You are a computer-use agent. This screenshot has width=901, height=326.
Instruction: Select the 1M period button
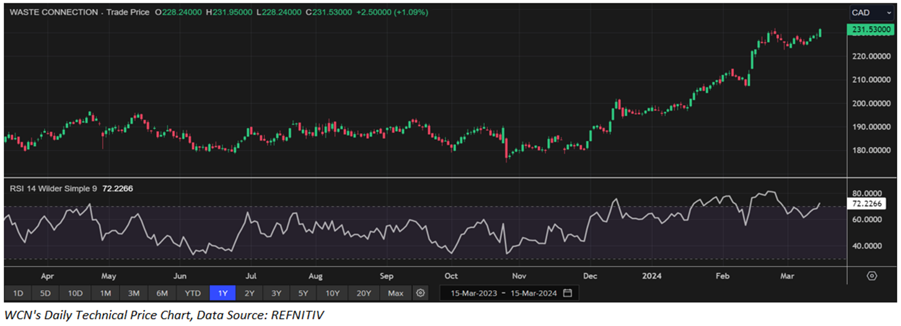(x=105, y=293)
